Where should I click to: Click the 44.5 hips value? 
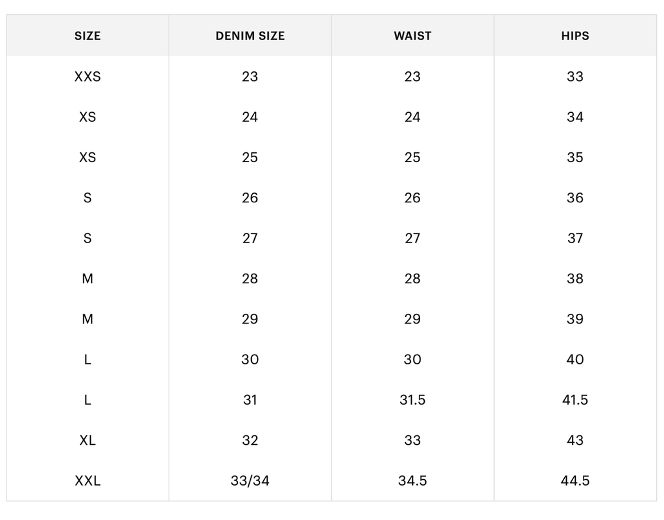(x=575, y=480)
